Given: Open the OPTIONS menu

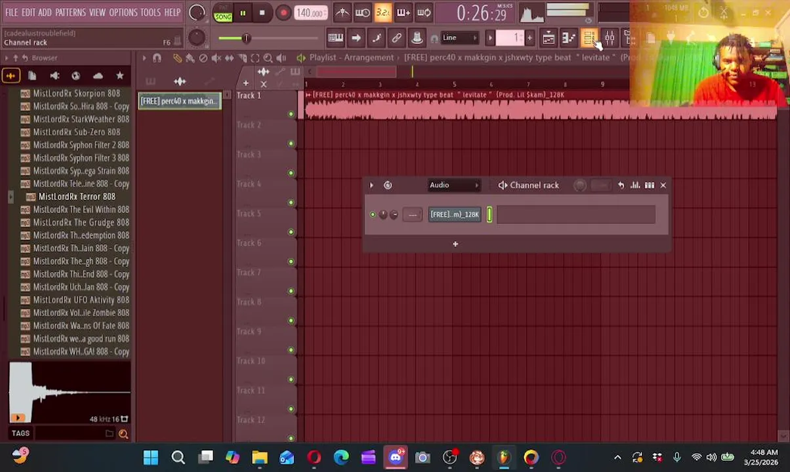Looking at the screenshot, I should pos(123,12).
